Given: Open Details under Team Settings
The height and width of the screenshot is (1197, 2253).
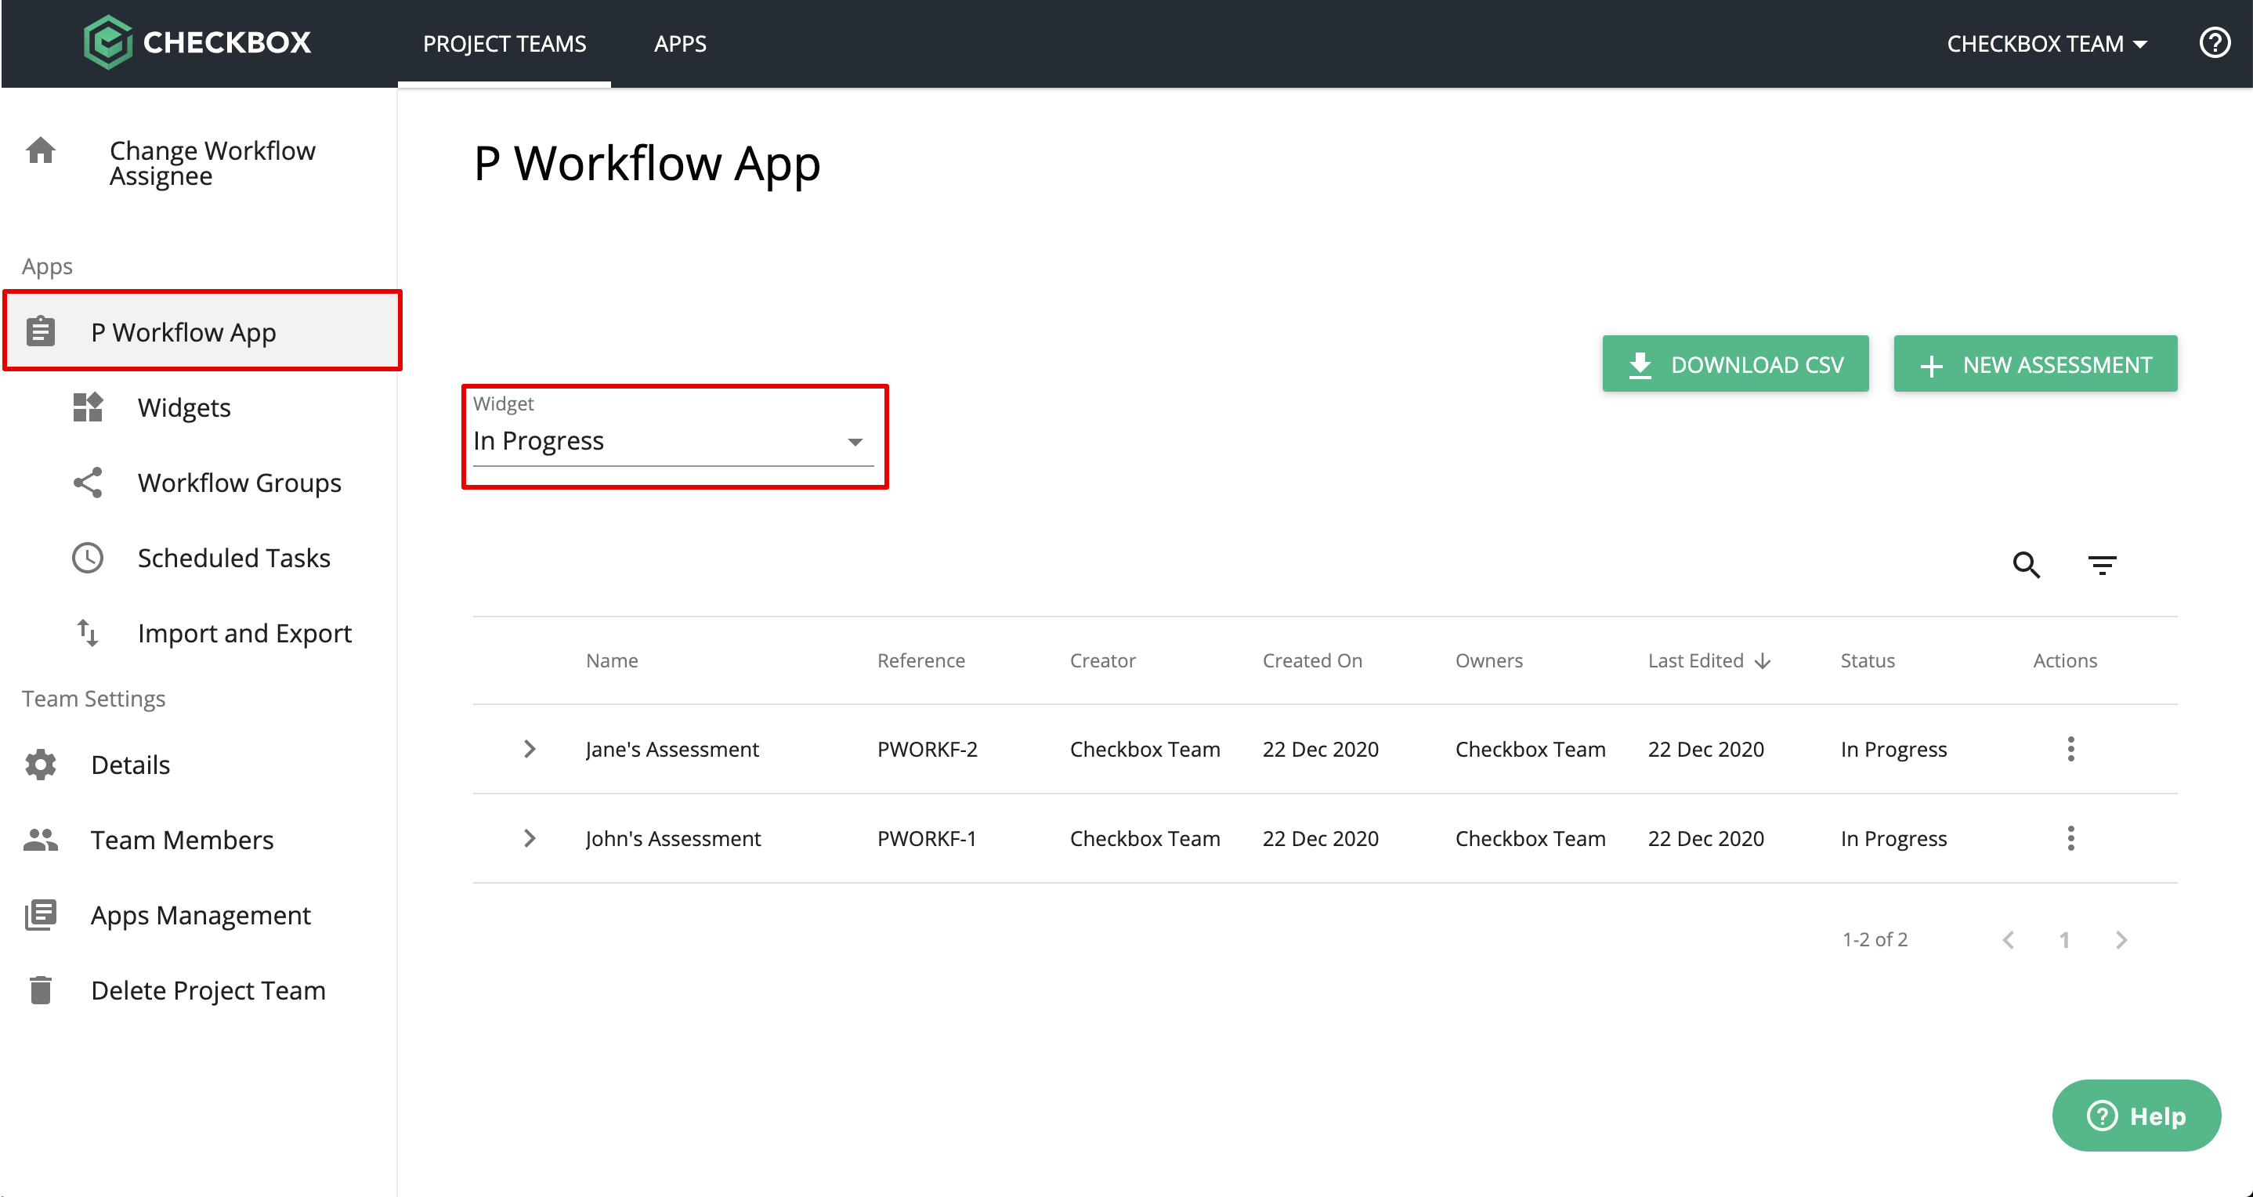Looking at the screenshot, I should pyautogui.click(x=130, y=765).
